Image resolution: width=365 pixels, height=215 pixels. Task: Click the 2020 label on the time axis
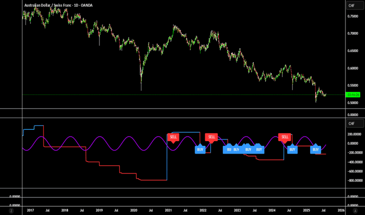134,210
